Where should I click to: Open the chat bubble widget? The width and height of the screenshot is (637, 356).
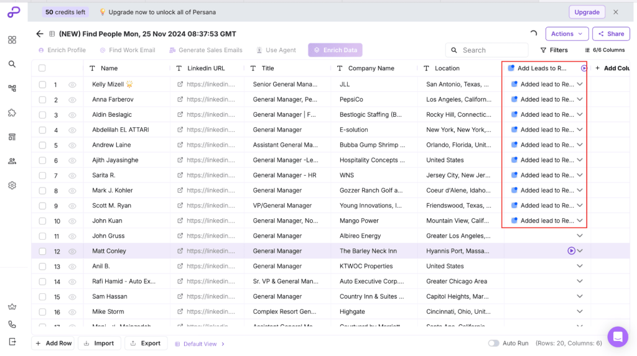click(x=618, y=337)
